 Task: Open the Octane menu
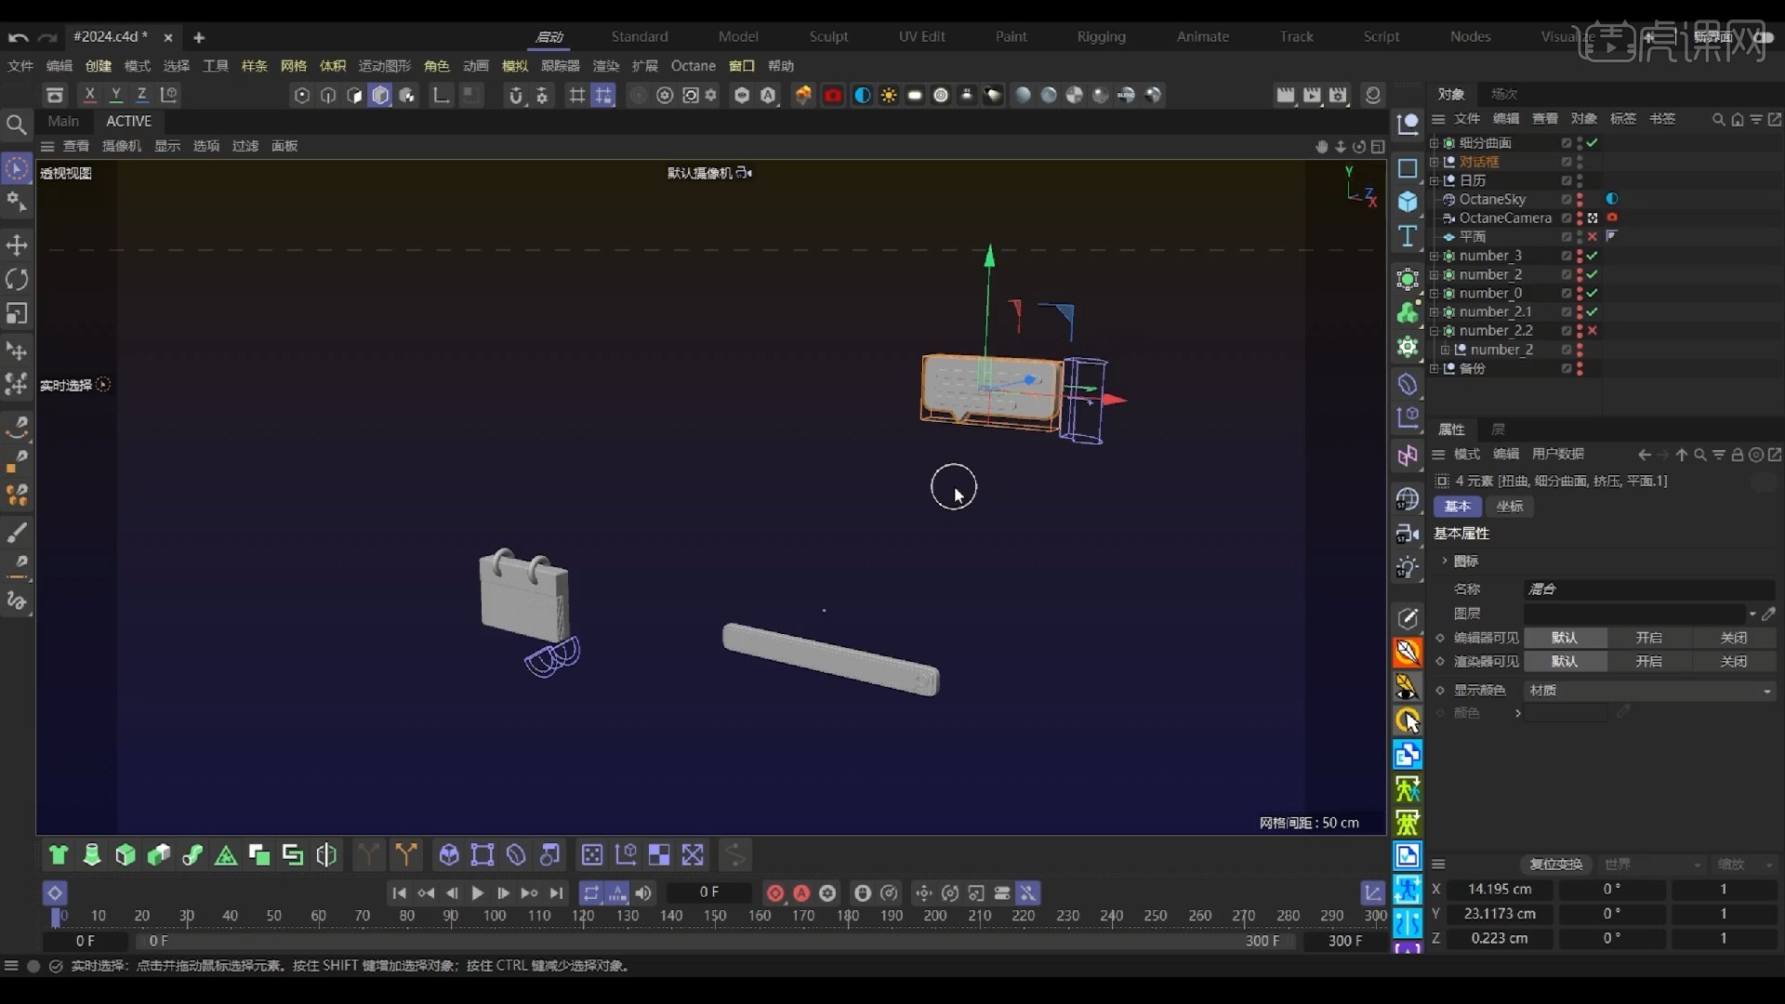[x=694, y=66]
